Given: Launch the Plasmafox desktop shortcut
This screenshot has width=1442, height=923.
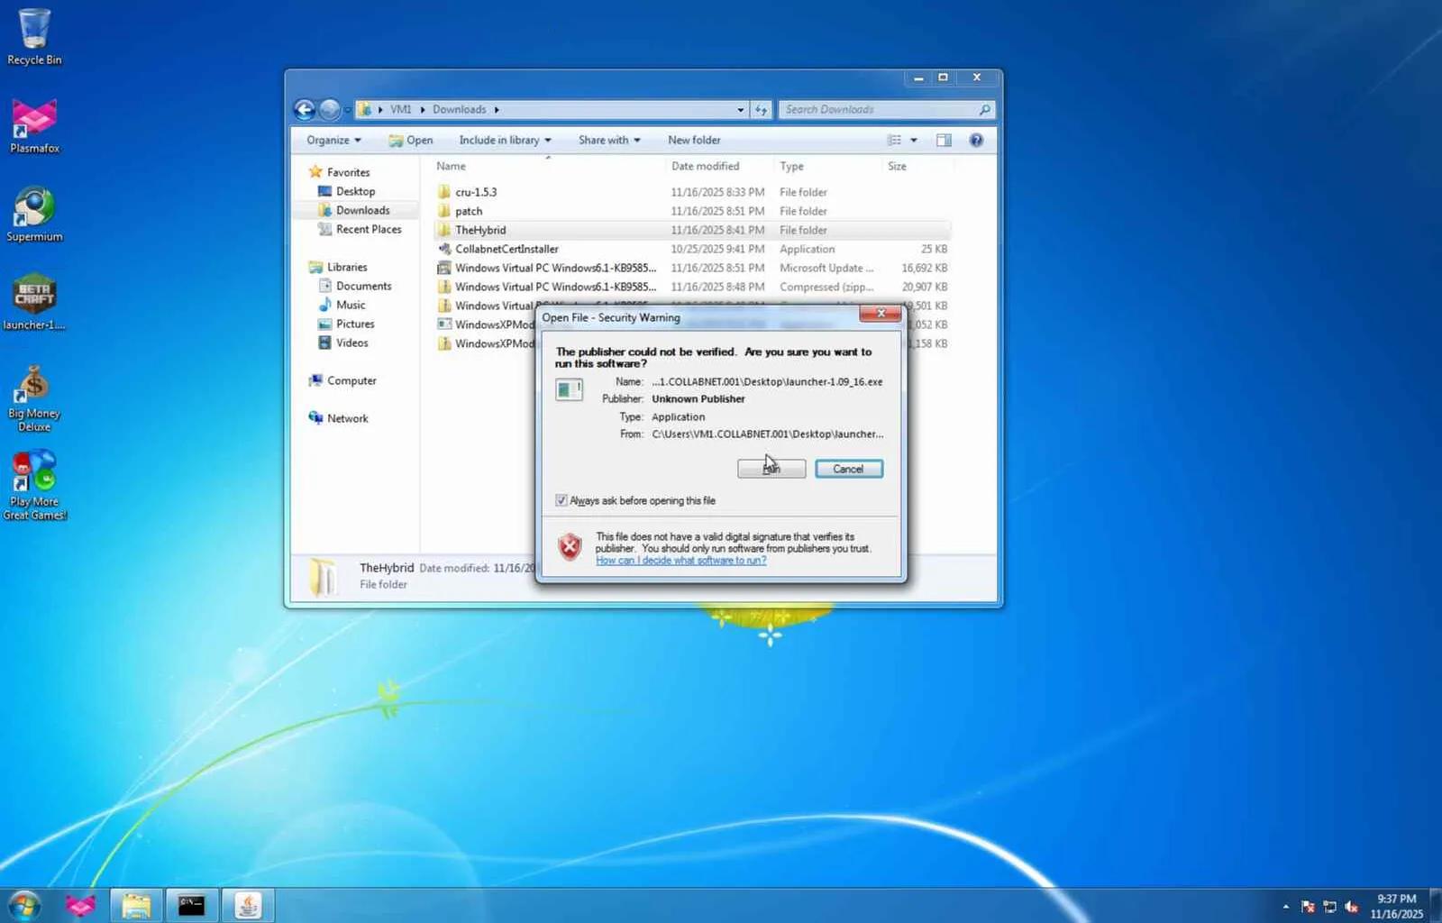Looking at the screenshot, I should click(34, 125).
